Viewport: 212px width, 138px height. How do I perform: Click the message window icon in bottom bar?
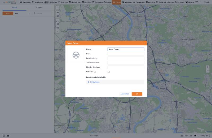pyautogui.click(x=191, y=136)
